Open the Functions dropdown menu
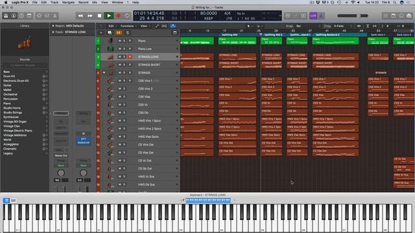This screenshot has width=415, height=233. (128, 26)
